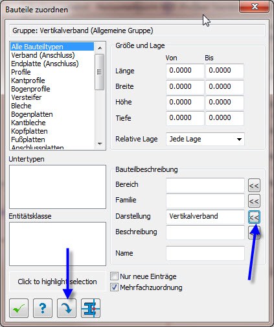Click the Breite 'Von' input field
Screen dimensions: 274x327
pyautogui.click(x=185, y=87)
